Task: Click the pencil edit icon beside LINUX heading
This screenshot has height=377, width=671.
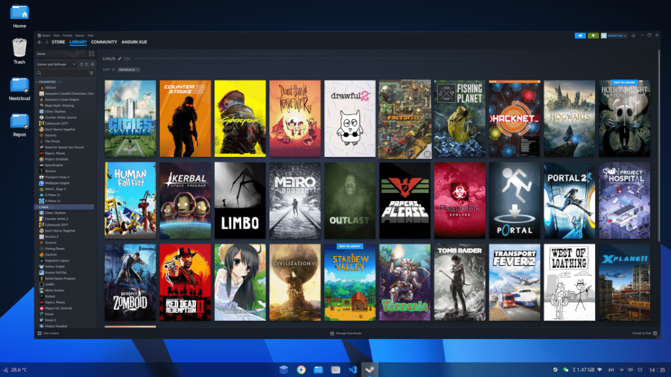Action: 119,58
